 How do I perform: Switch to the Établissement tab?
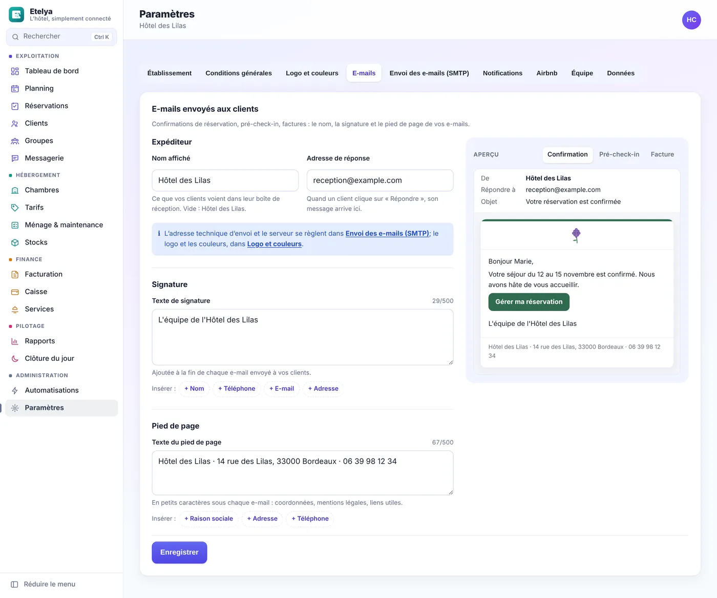(170, 73)
